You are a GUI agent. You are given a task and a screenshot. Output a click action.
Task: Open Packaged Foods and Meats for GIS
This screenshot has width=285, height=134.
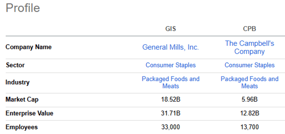171,82
